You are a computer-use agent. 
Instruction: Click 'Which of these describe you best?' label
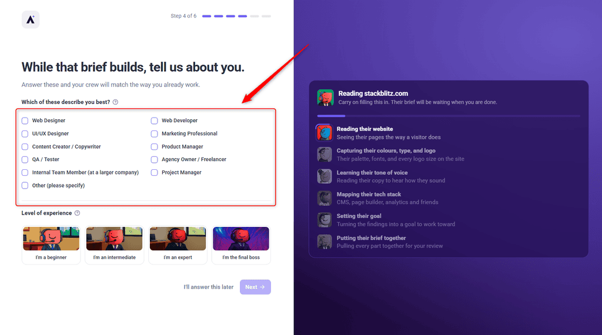coord(66,102)
